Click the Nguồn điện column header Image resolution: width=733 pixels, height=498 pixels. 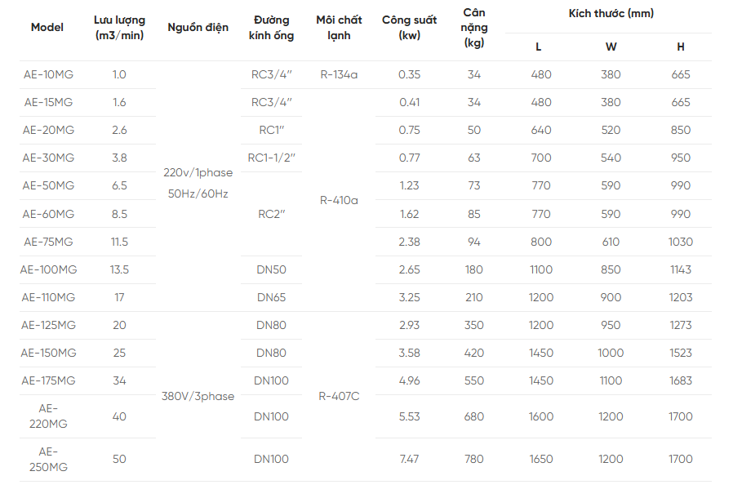click(x=197, y=28)
